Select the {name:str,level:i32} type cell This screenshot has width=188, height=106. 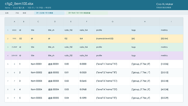[x=113, y=39]
